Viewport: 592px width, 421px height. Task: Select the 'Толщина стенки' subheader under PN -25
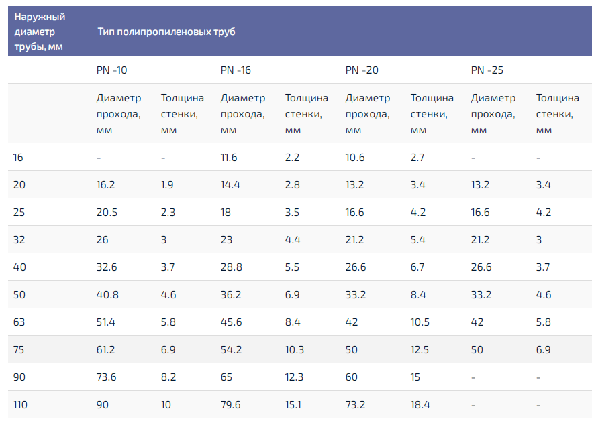[556, 114]
